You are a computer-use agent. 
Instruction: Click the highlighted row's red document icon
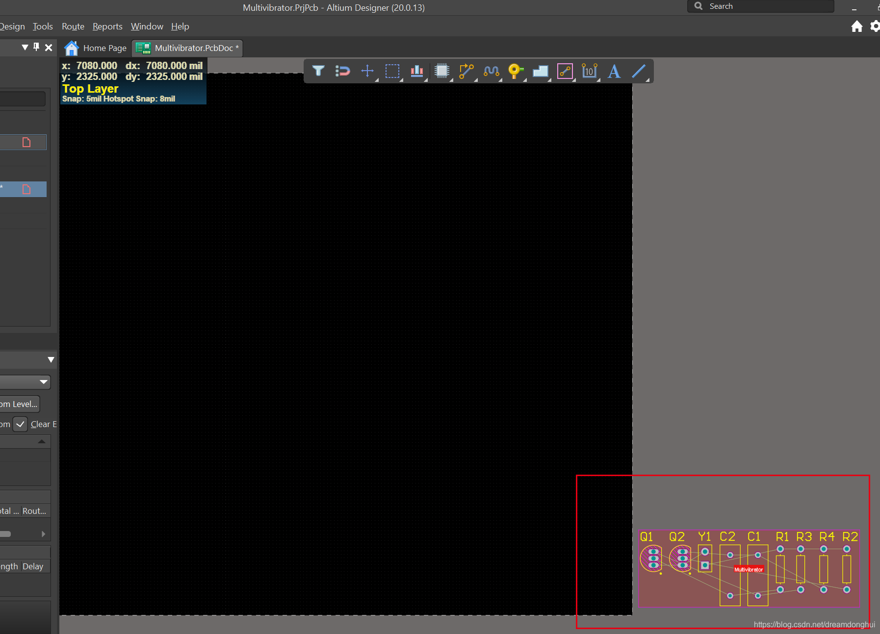point(26,189)
